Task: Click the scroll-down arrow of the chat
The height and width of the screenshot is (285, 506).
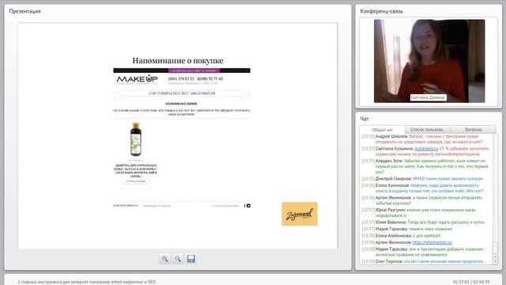Action: coord(495,262)
